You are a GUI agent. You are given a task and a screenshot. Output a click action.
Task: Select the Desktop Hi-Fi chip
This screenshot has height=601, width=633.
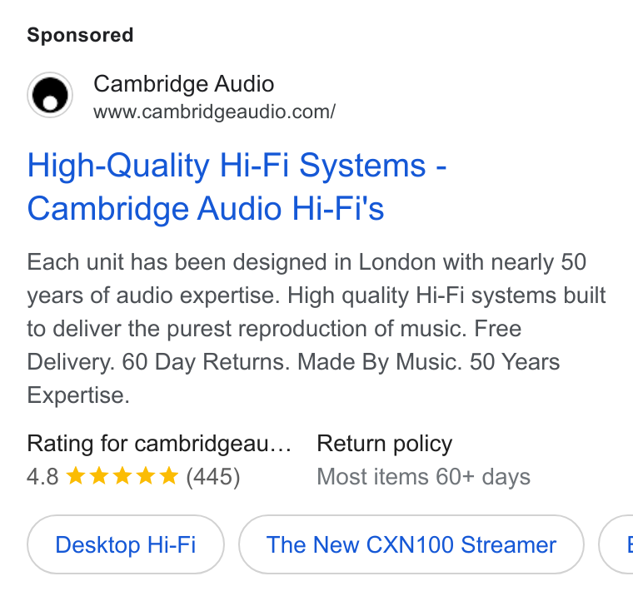(x=126, y=544)
